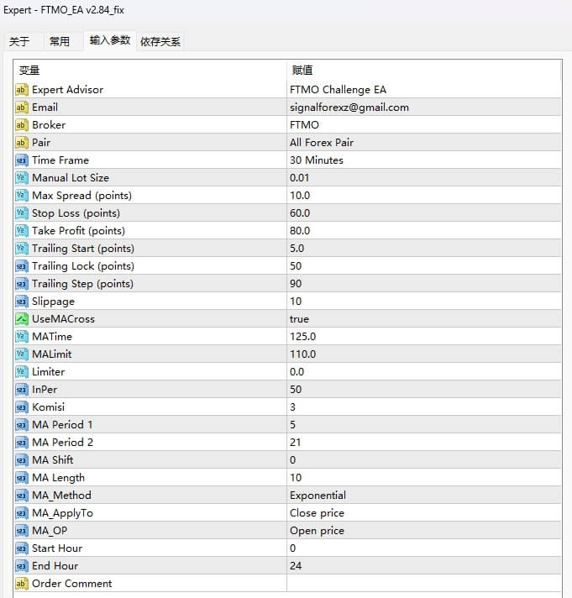This screenshot has height=598, width=572.
Task: Click the End Hour value '24'
Action: point(296,565)
